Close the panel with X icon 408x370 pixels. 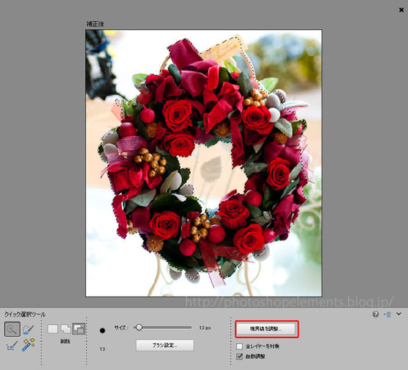click(x=402, y=10)
